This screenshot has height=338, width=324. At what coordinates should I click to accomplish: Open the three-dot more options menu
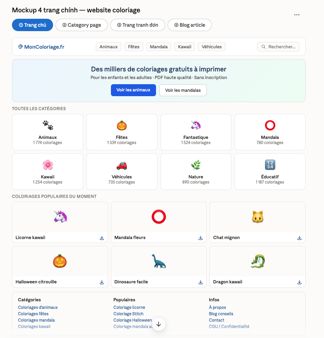point(297,15)
